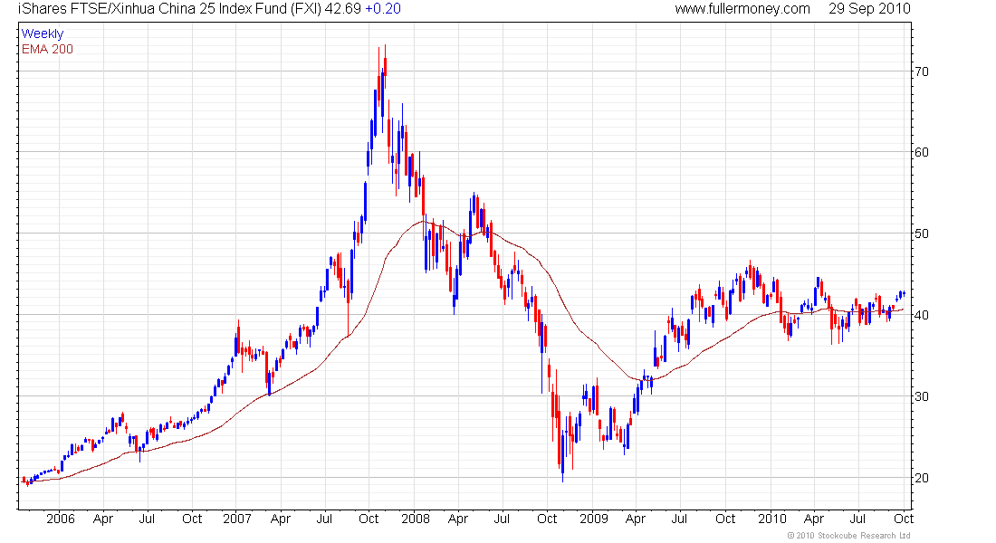The width and height of the screenshot is (996, 543).
Task: Click the 'EMA 200' legend label
Action: coord(48,49)
